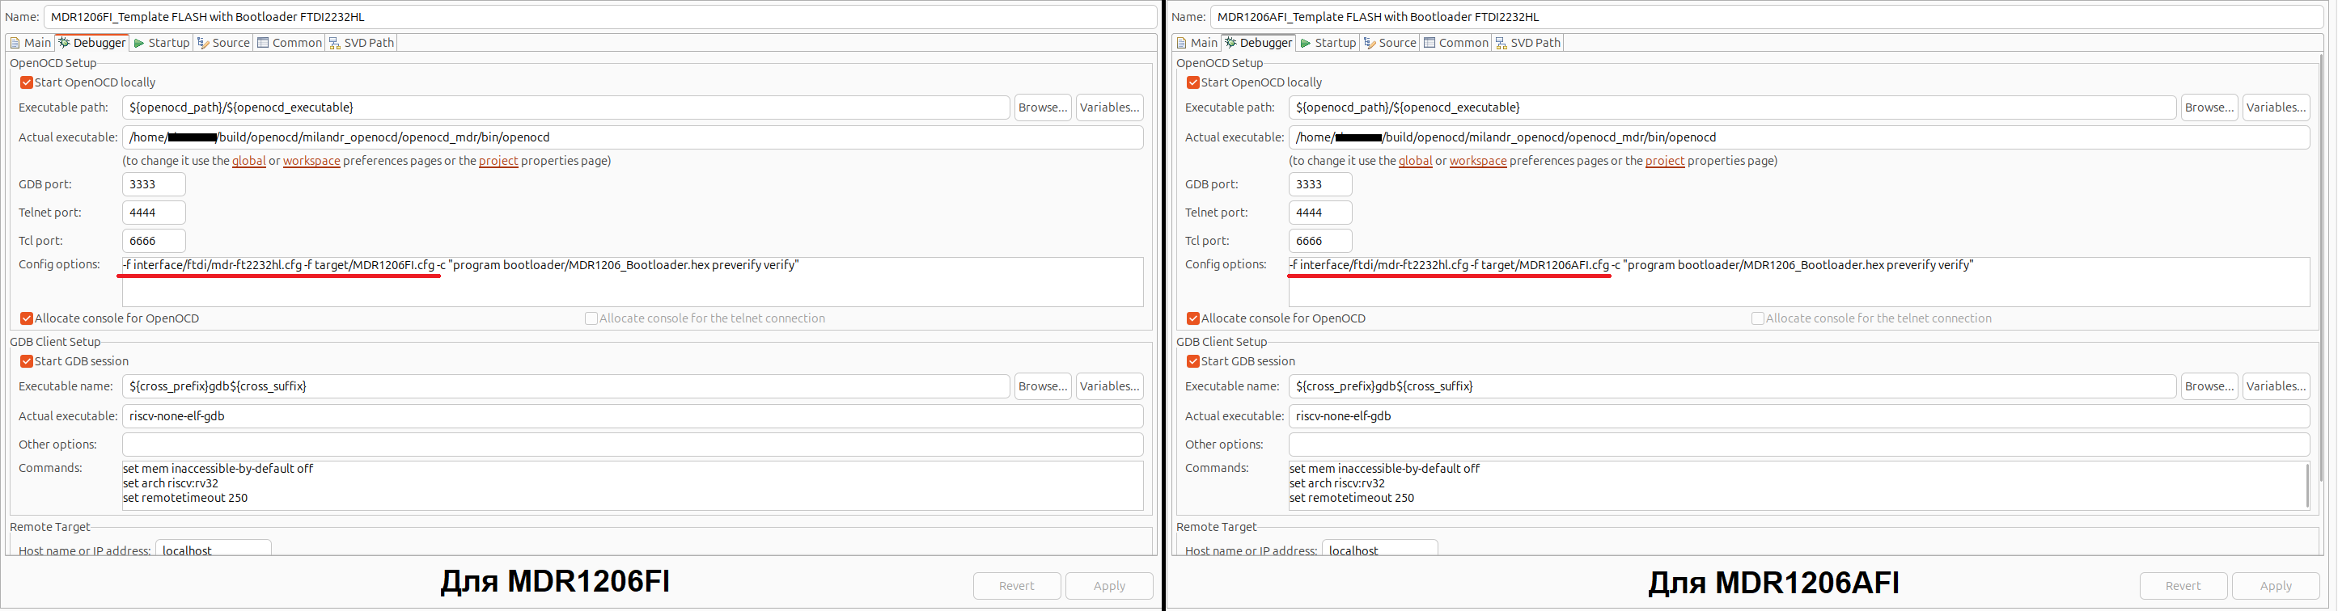Screen dimensions: 2338x611
Task: Click the Main tab icon in the MDR1206AFI dialog
Action: 1181,43
